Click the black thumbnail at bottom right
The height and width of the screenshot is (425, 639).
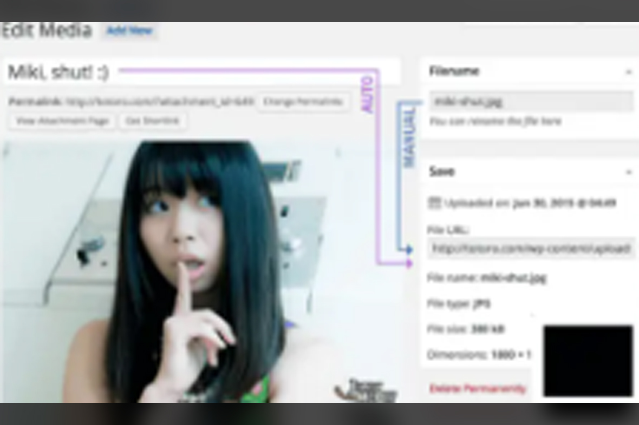pyautogui.click(x=588, y=361)
